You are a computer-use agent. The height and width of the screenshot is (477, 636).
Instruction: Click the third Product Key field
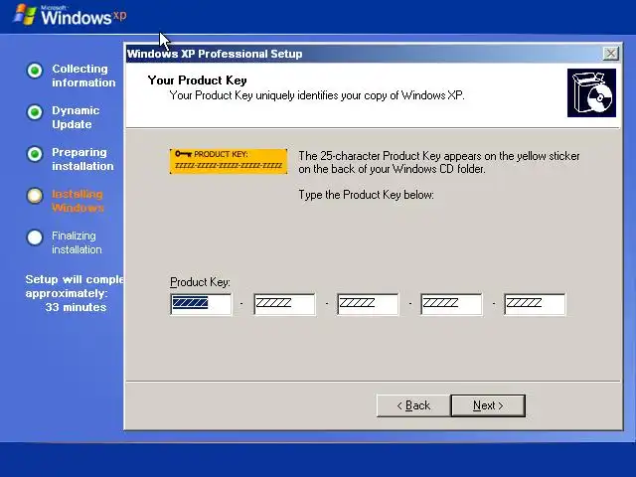(368, 304)
